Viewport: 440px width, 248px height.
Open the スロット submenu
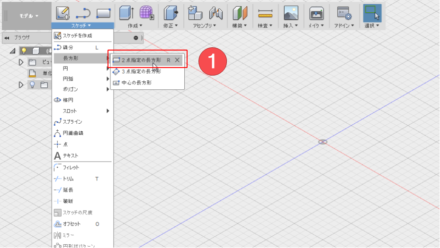click(83, 111)
